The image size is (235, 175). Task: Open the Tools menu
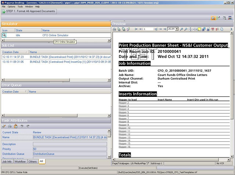coord(20,7)
